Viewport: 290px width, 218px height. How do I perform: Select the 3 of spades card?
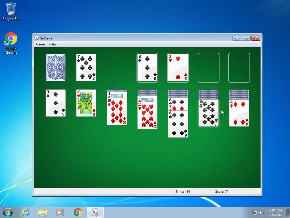[56, 103]
